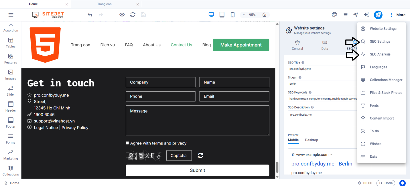Open the hamburger menu at top left
Image resolution: width=410 pixels, height=186 pixels.
[x=11, y=15]
